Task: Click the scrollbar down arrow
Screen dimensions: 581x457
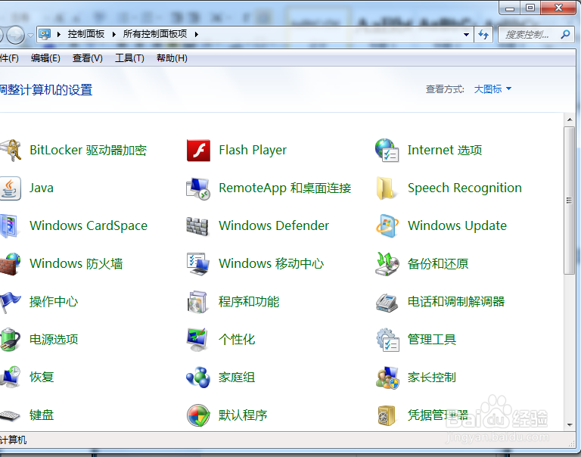Action: click(x=570, y=425)
